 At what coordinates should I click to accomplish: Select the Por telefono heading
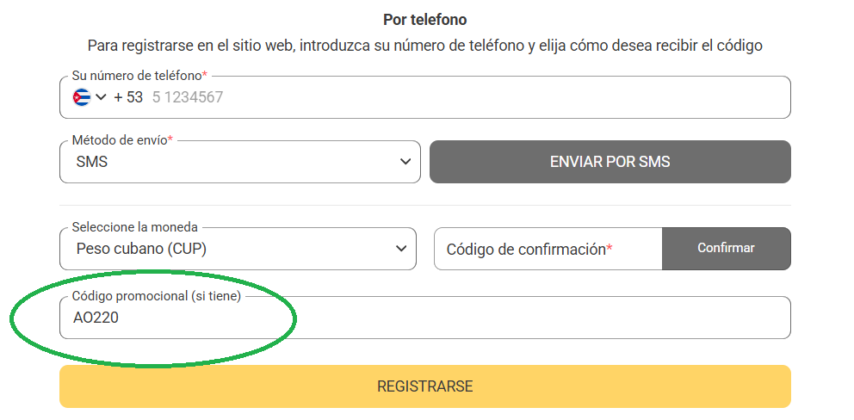[x=424, y=20]
